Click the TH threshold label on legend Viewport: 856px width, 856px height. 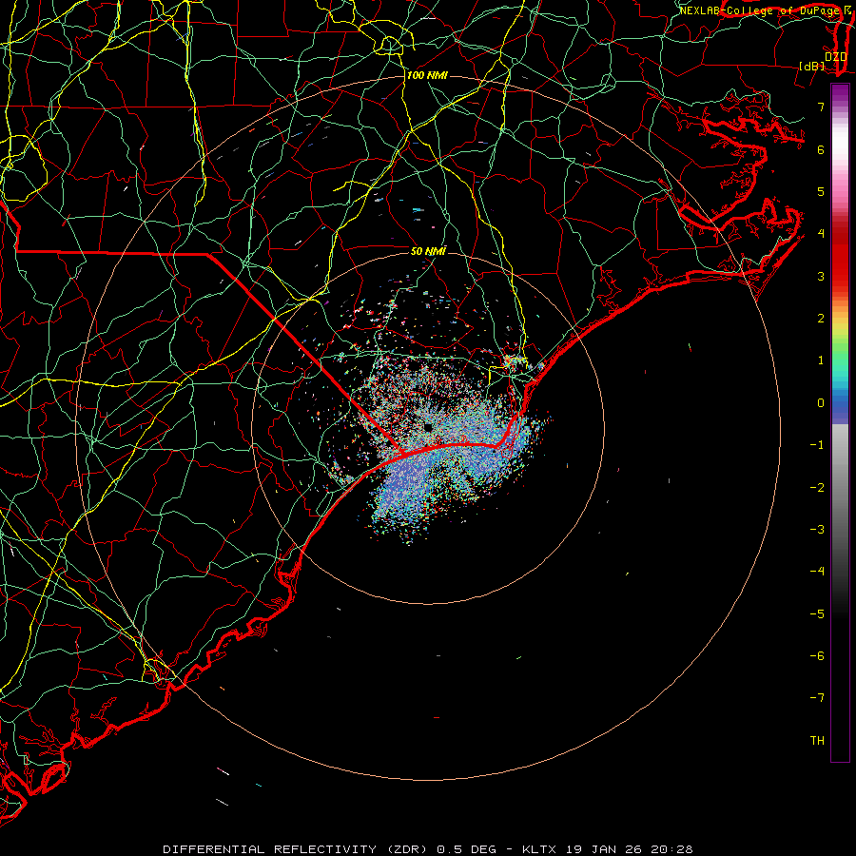pyautogui.click(x=817, y=741)
